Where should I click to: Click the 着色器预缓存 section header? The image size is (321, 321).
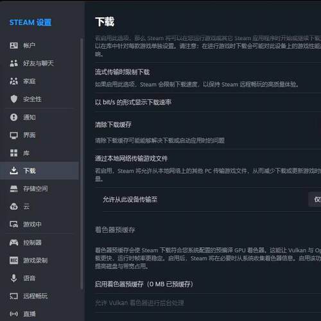click(x=115, y=230)
